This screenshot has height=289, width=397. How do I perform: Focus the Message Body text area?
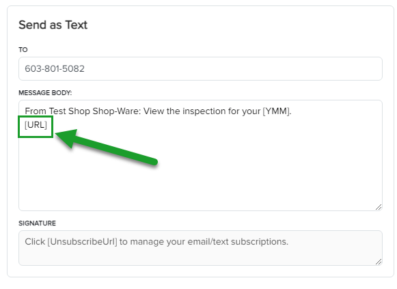pyautogui.click(x=200, y=155)
